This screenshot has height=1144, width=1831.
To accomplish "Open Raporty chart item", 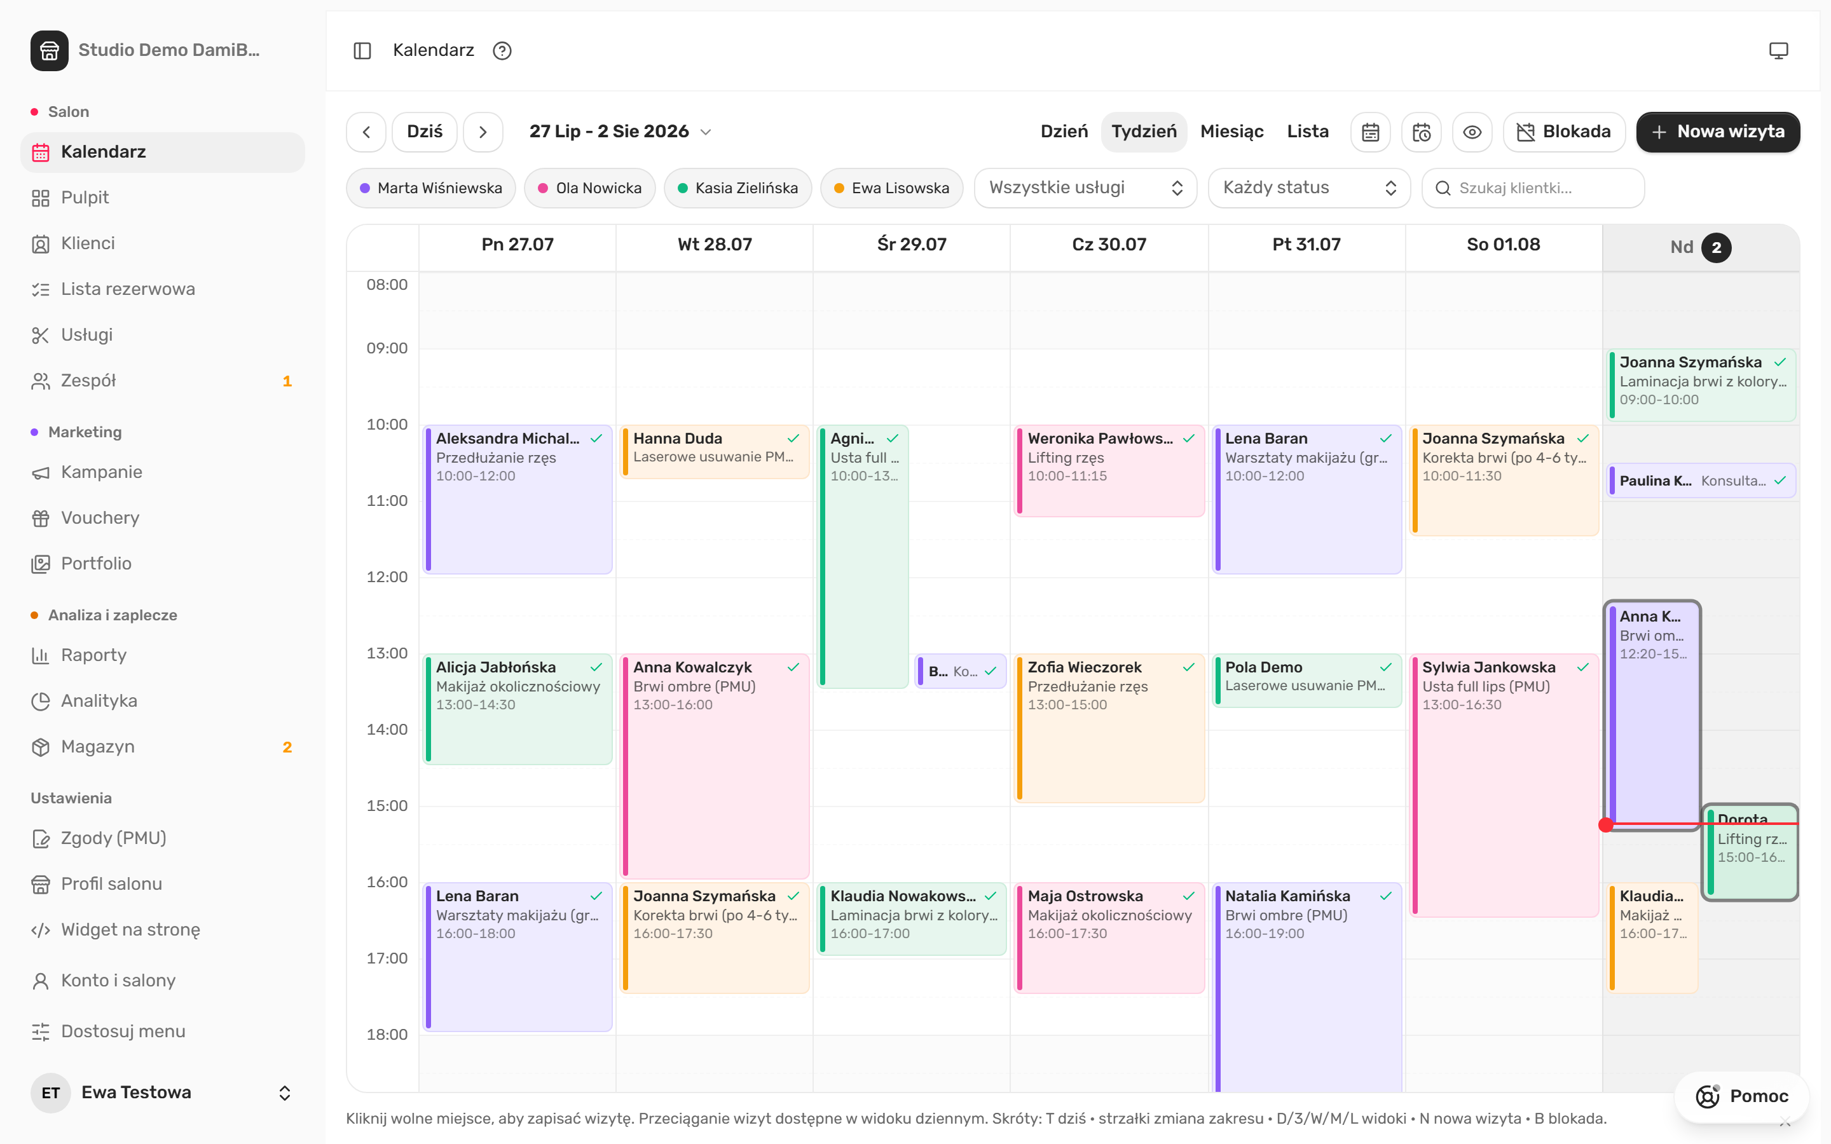I will (x=163, y=655).
